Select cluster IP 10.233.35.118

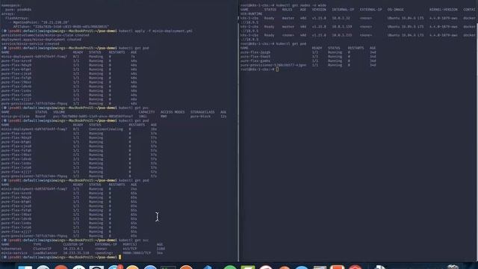(x=76, y=253)
